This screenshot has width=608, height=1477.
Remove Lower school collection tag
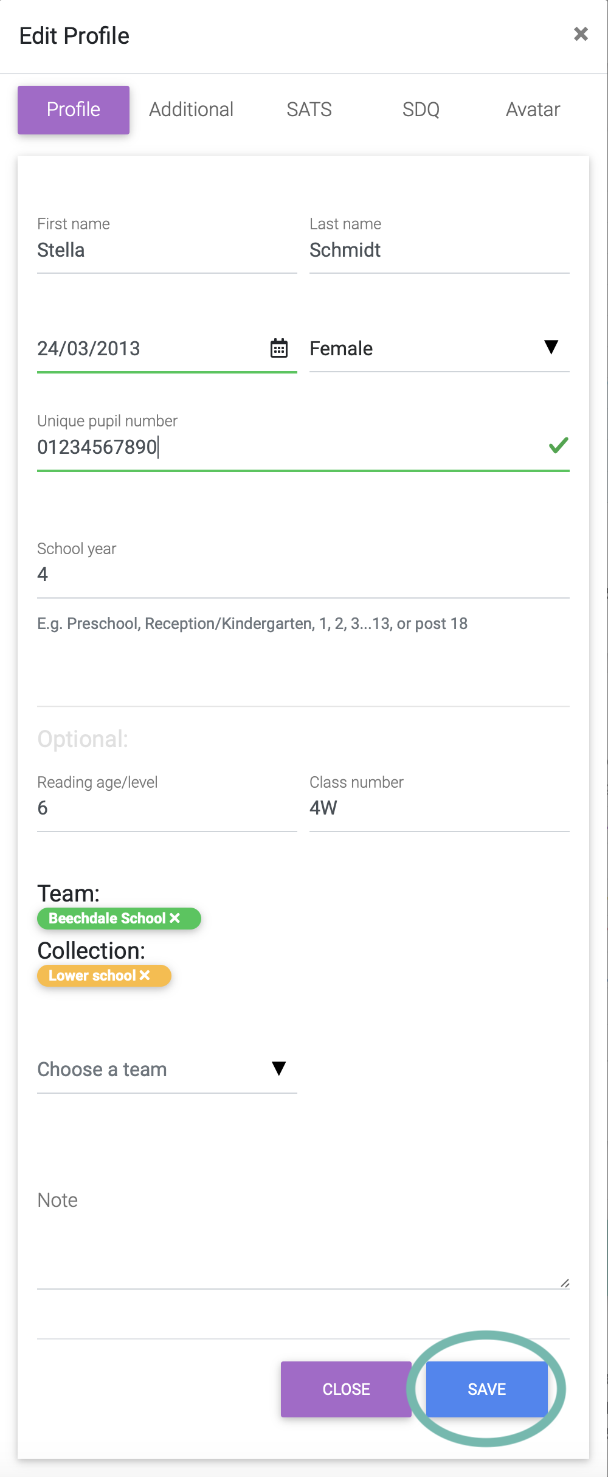[x=145, y=975]
